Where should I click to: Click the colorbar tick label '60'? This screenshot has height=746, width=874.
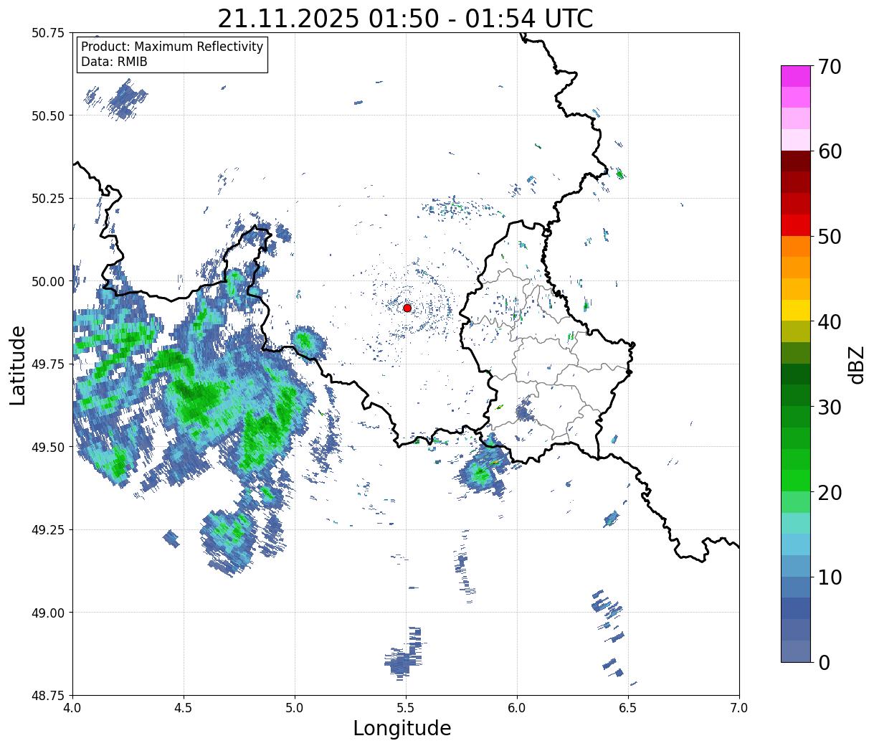(x=830, y=151)
